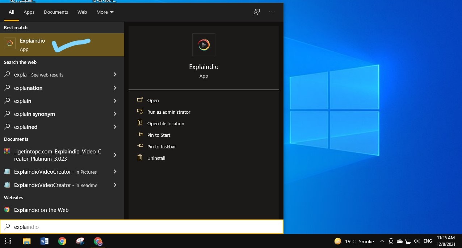Open the Explaindio best match result
Viewport: 462px width, 248px height.
[62, 45]
